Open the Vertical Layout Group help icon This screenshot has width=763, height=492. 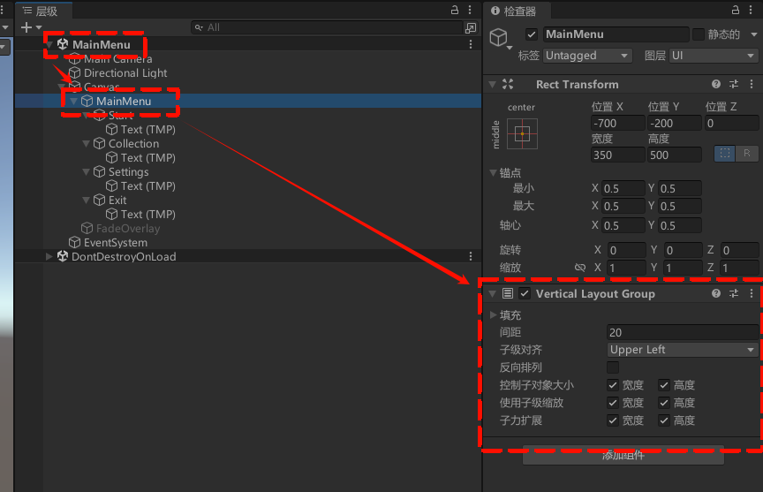pos(716,293)
